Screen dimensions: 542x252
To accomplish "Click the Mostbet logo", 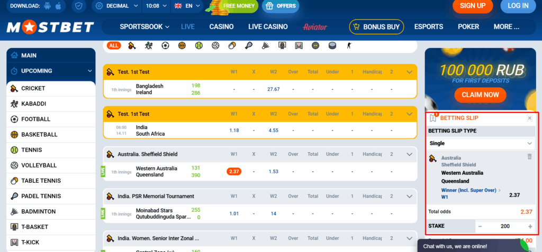I will 50,27.
